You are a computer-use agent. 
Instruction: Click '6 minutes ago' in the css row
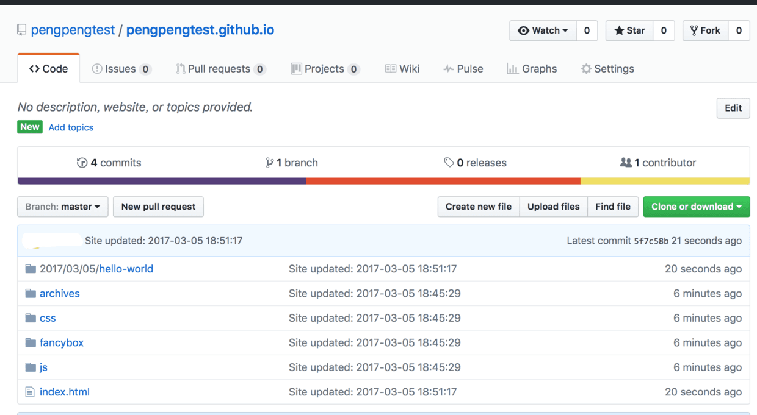(x=708, y=318)
